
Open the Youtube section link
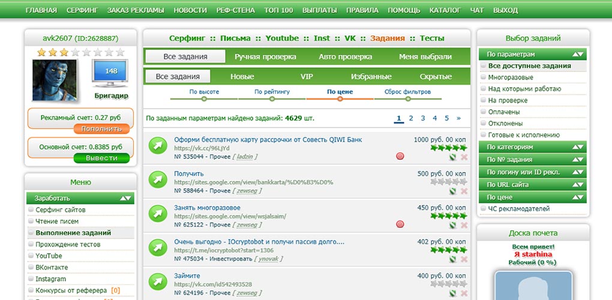(x=282, y=38)
